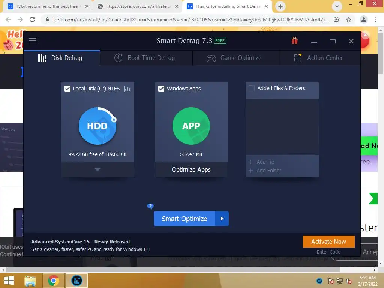Uncheck the Windows Apps checkbox

coord(161,88)
